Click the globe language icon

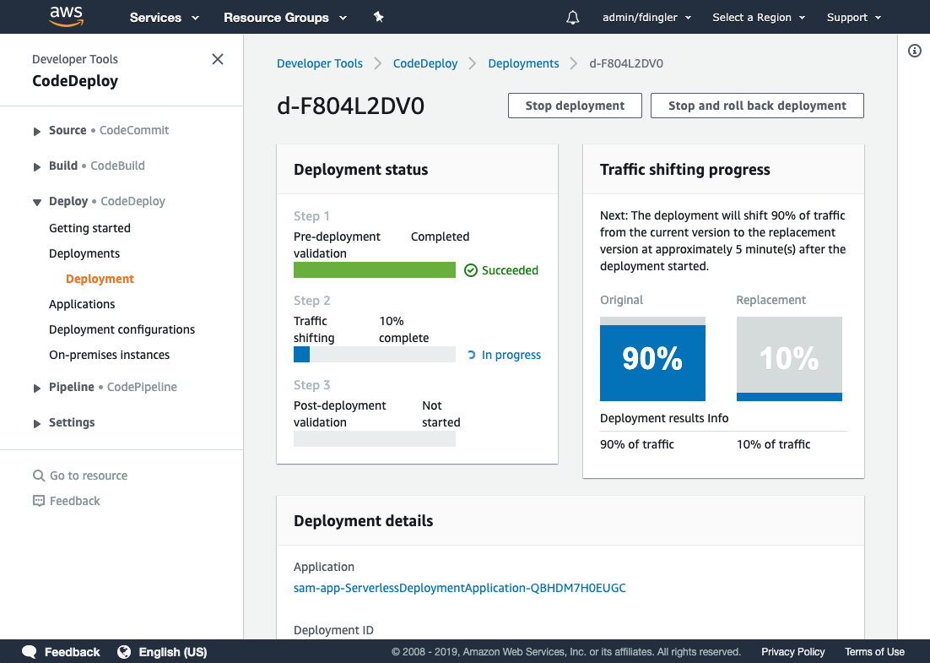click(124, 652)
